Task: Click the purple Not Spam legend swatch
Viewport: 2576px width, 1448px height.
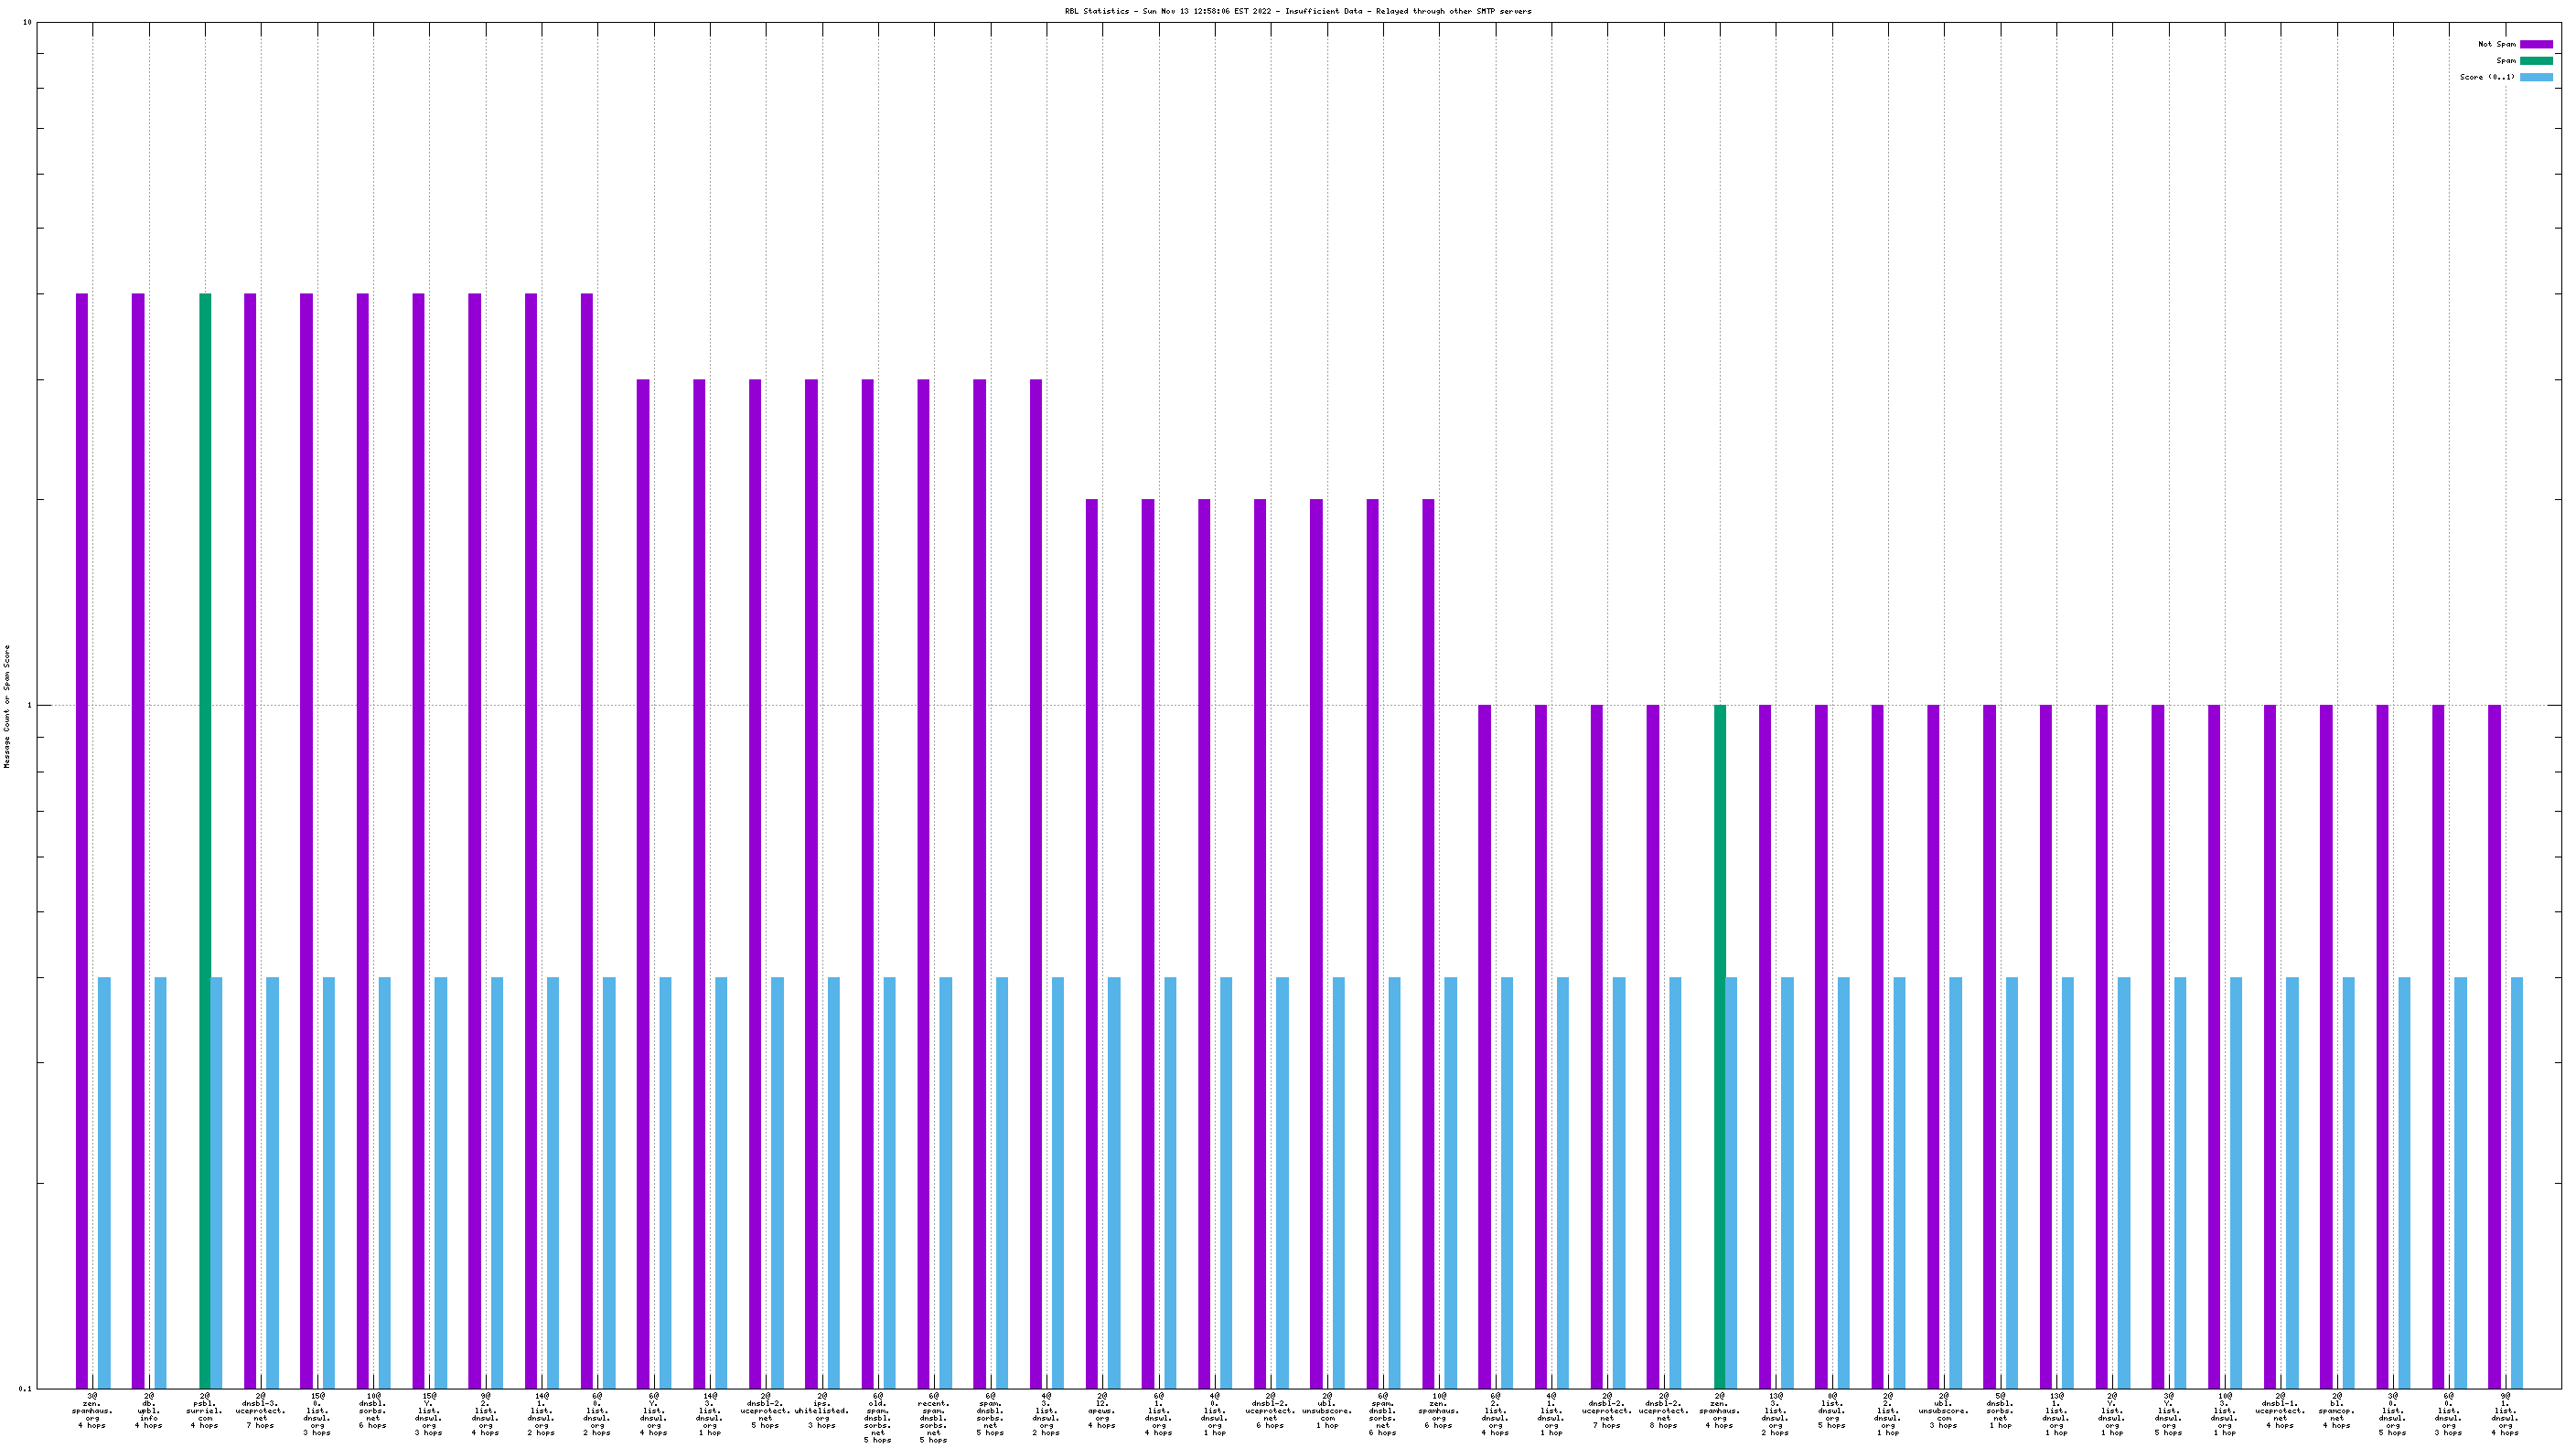Action: pyautogui.click(x=2535, y=44)
